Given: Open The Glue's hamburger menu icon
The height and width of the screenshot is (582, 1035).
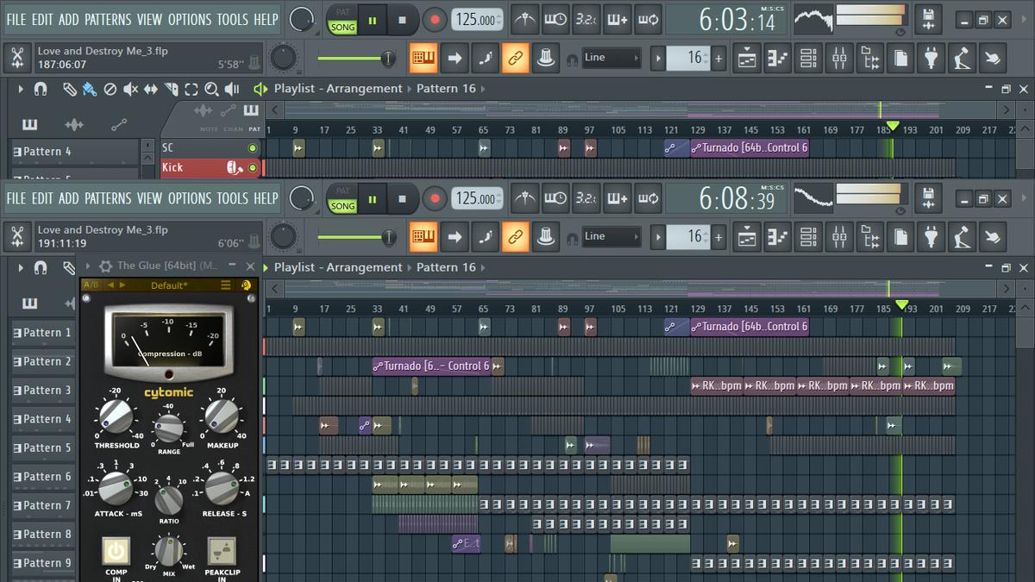Looking at the screenshot, I should [x=226, y=285].
